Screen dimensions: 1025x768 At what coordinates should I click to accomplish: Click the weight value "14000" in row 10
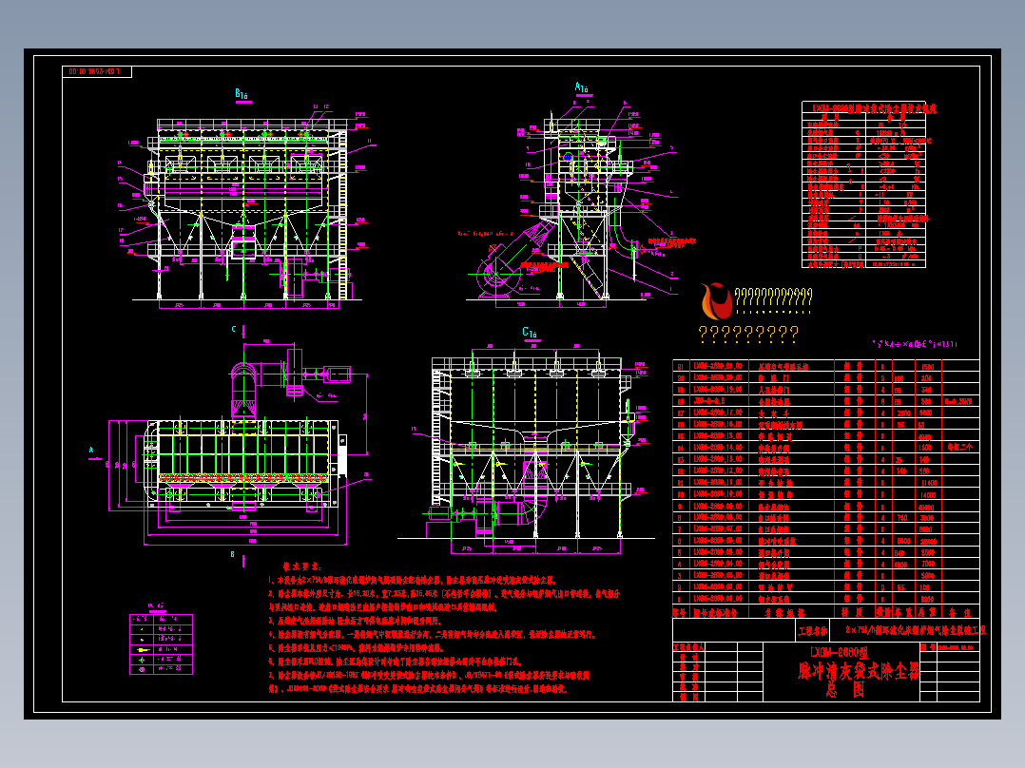click(928, 495)
